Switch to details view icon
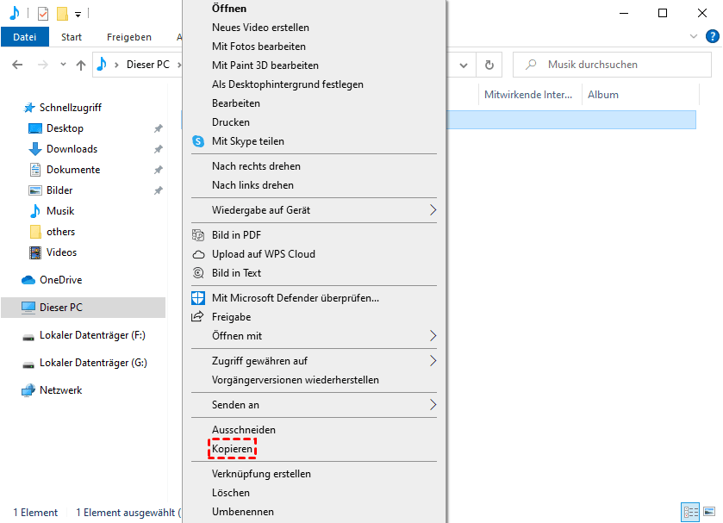 tap(690, 512)
